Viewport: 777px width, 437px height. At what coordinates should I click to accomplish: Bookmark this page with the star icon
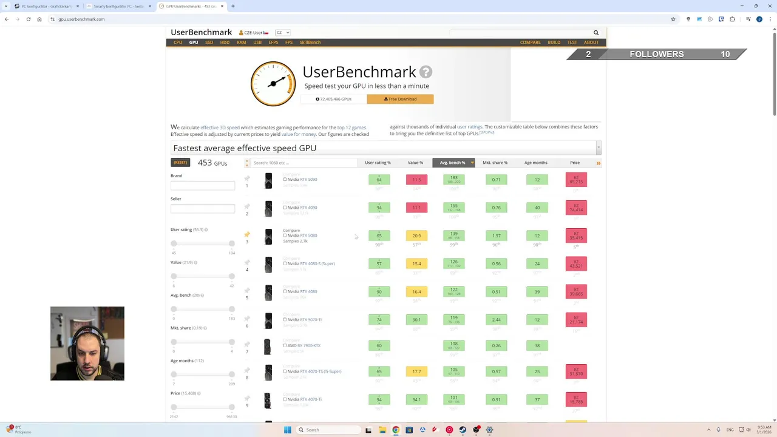coord(673,19)
